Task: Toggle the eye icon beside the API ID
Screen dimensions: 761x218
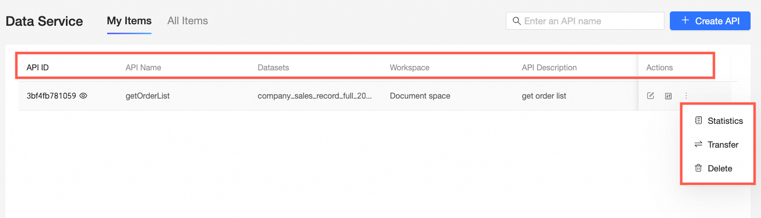Action: [x=83, y=96]
